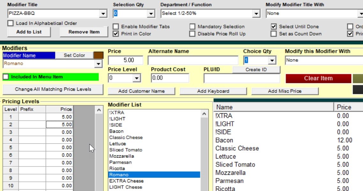363x191 pixels.
Task: Click the brown color swatch beside Set Color
Action: pyautogui.click(x=98, y=55)
